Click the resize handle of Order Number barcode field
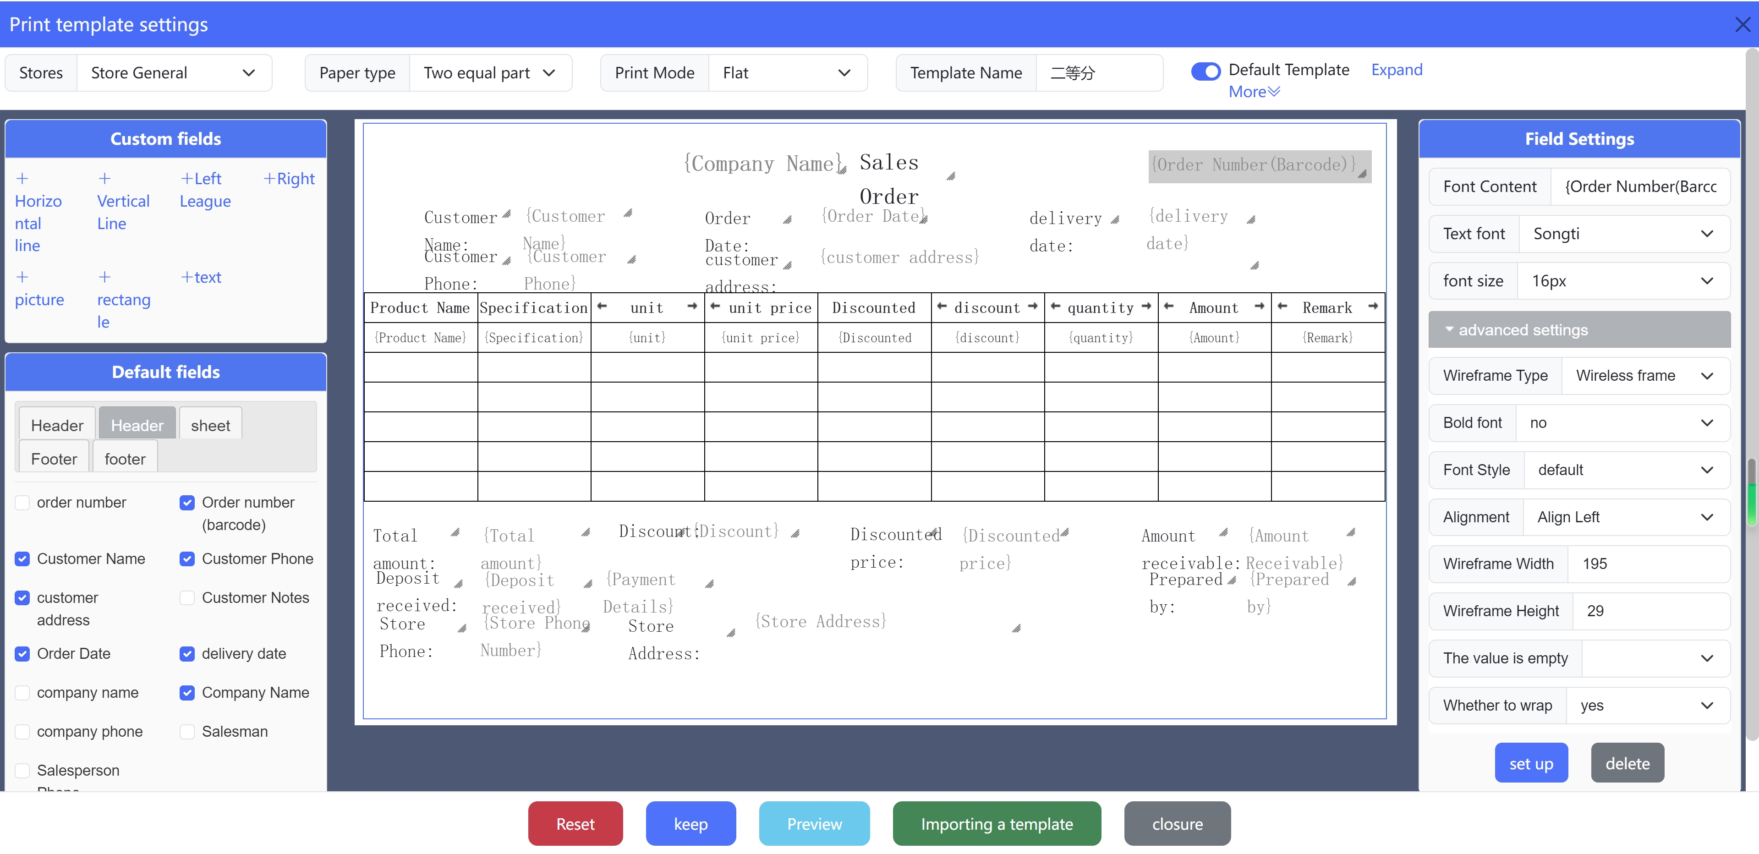 pyautogui.click(x=1362, y=175)
